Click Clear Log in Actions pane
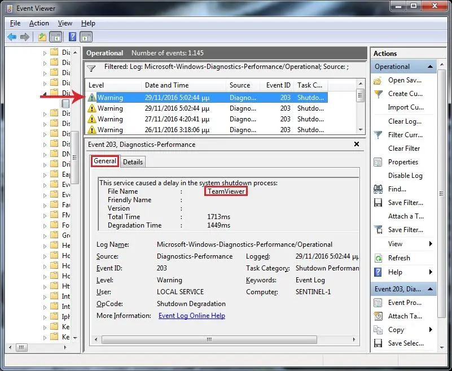The width and height of the screenshot is (452, 371). point(405,121)
